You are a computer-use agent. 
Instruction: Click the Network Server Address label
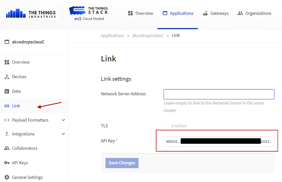[x=123, y=94]
